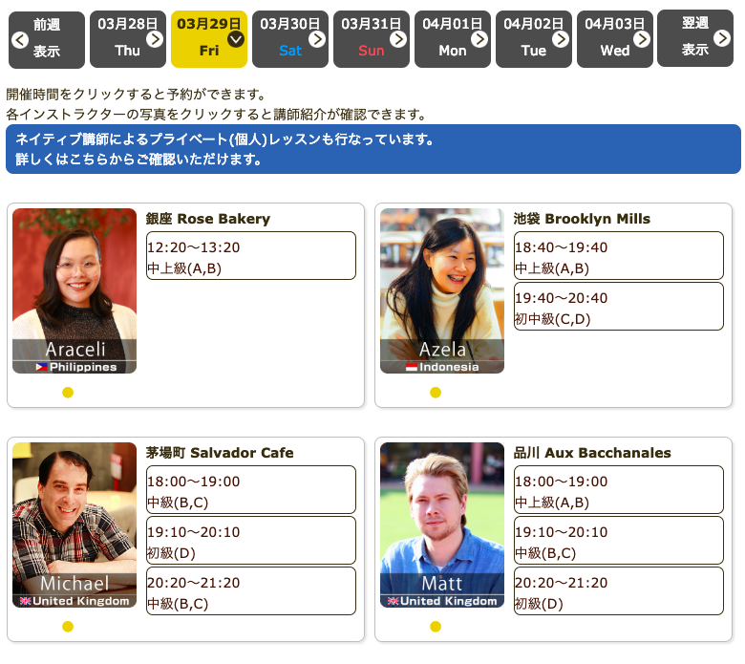Click Michael's instructor photo
This screenshot has width=745, height=664.
pyautogui.click(x=74, y=525)
